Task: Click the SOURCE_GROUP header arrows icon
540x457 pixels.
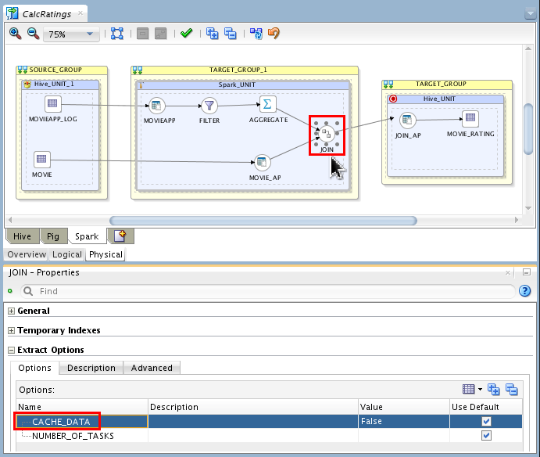Action: 23,70
